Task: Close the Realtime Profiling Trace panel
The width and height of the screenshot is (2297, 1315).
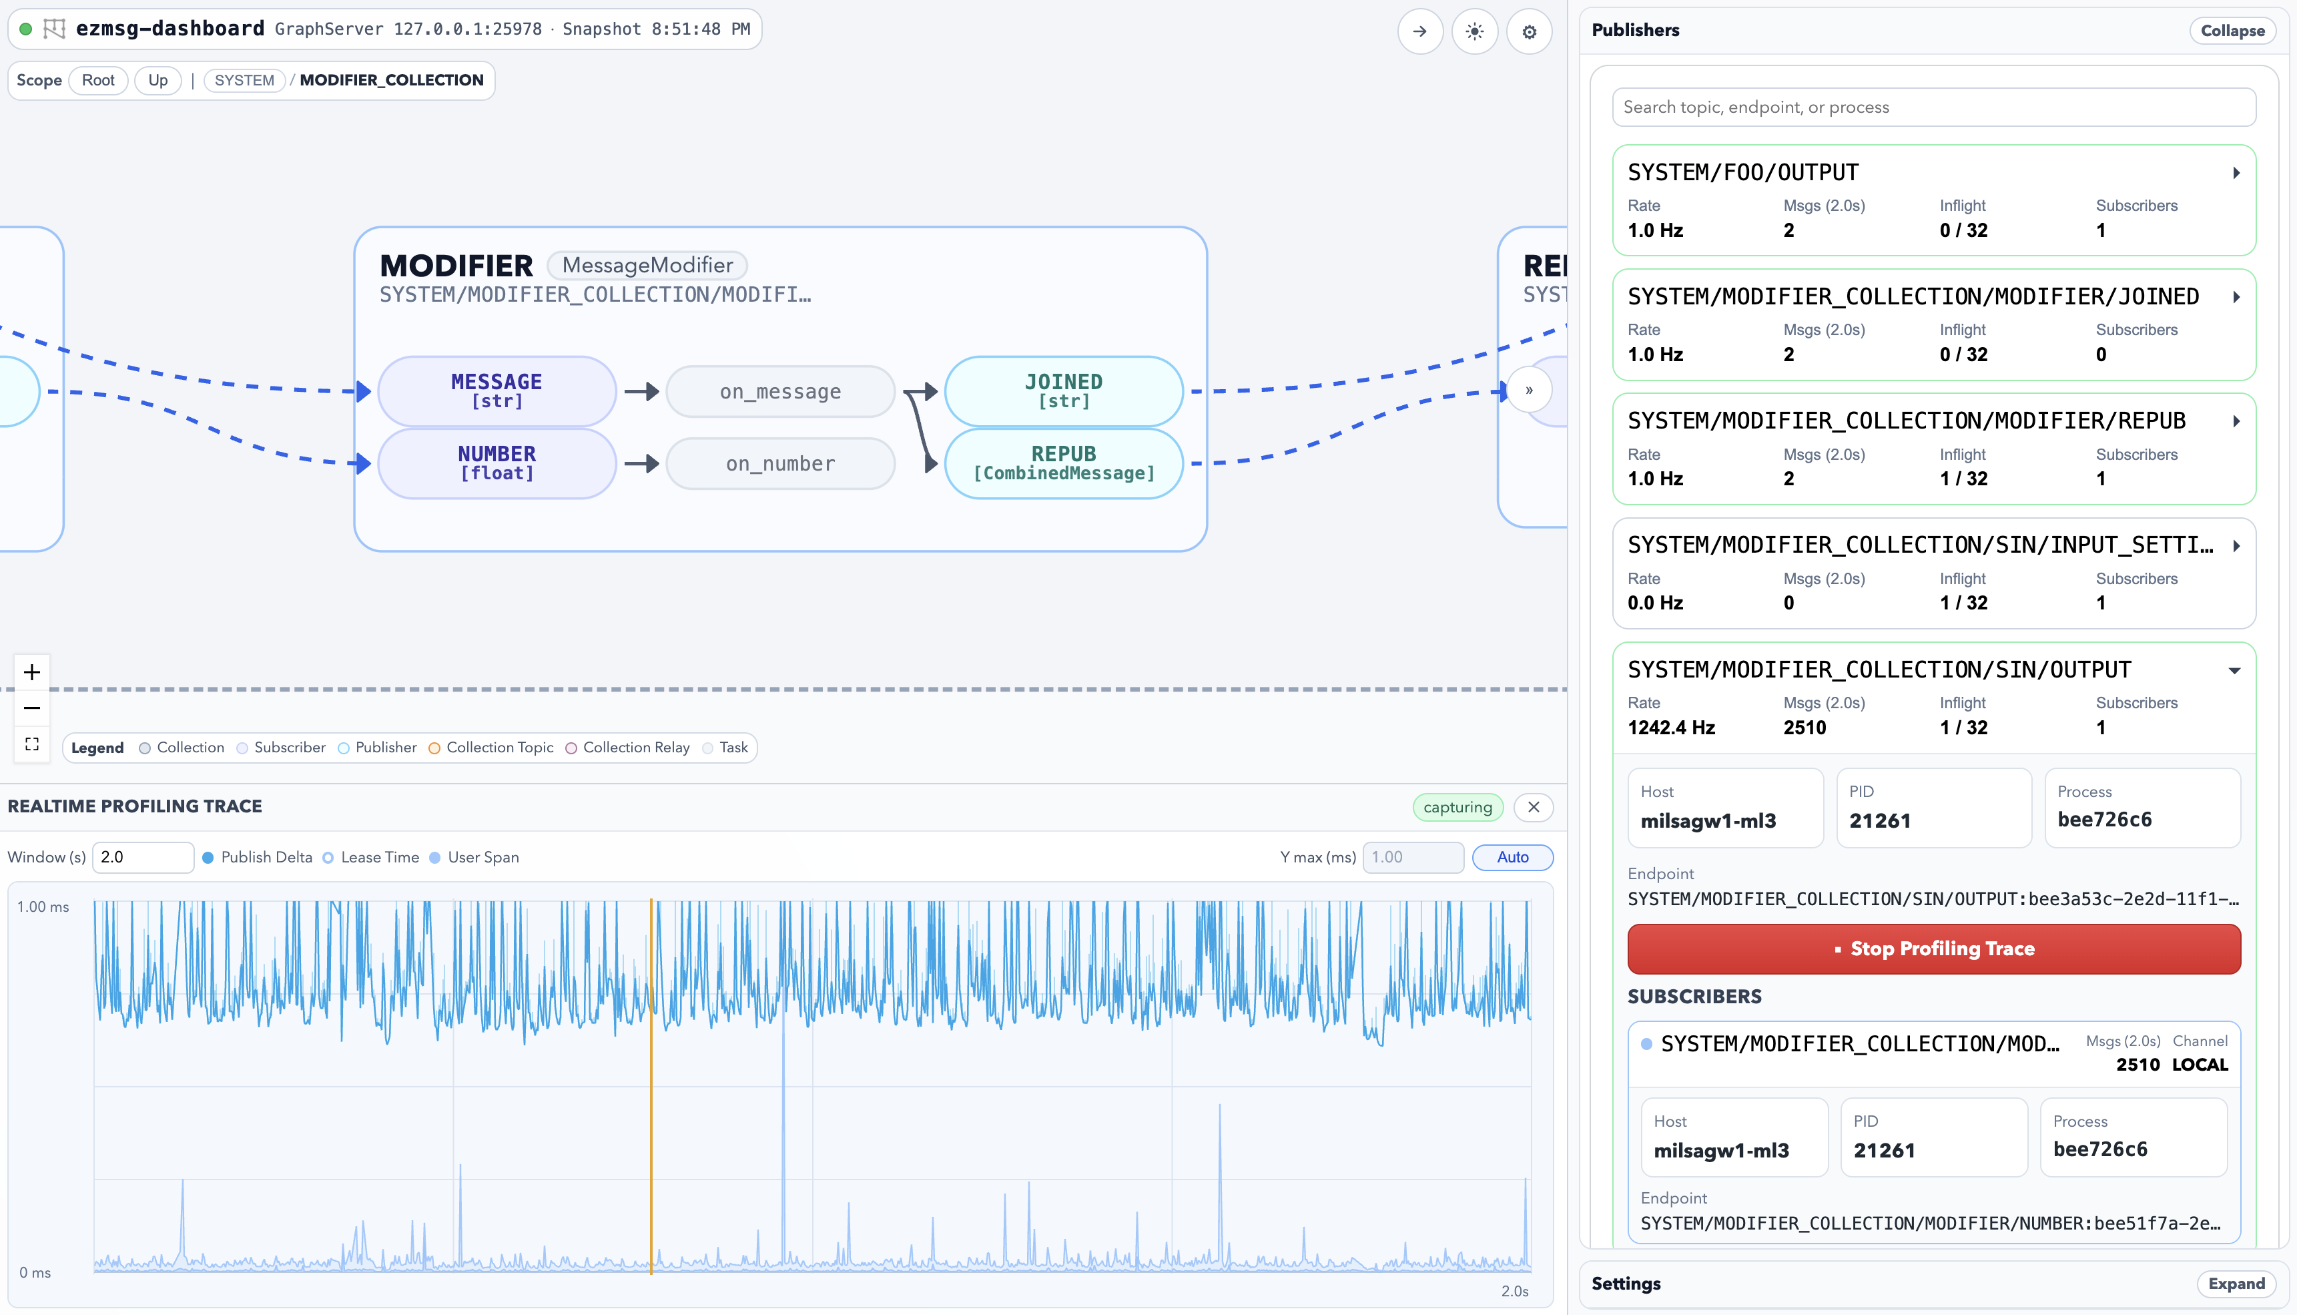Action: [1533, 806]
